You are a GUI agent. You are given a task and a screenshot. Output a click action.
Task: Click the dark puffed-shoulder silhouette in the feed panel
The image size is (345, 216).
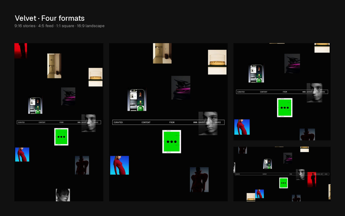click(x=199, y=179)
